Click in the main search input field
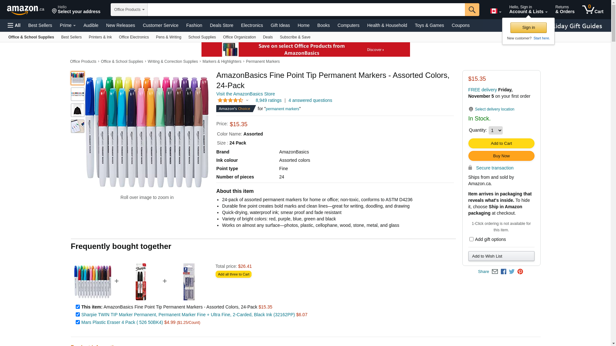This screenshot has height=346, width=616. coord(306,10)
